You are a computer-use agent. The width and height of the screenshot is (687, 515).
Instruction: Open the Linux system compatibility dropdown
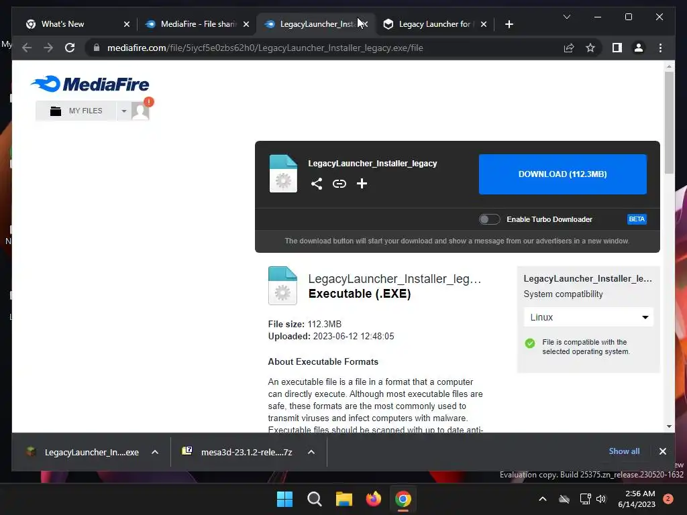[x=588, y=317]
